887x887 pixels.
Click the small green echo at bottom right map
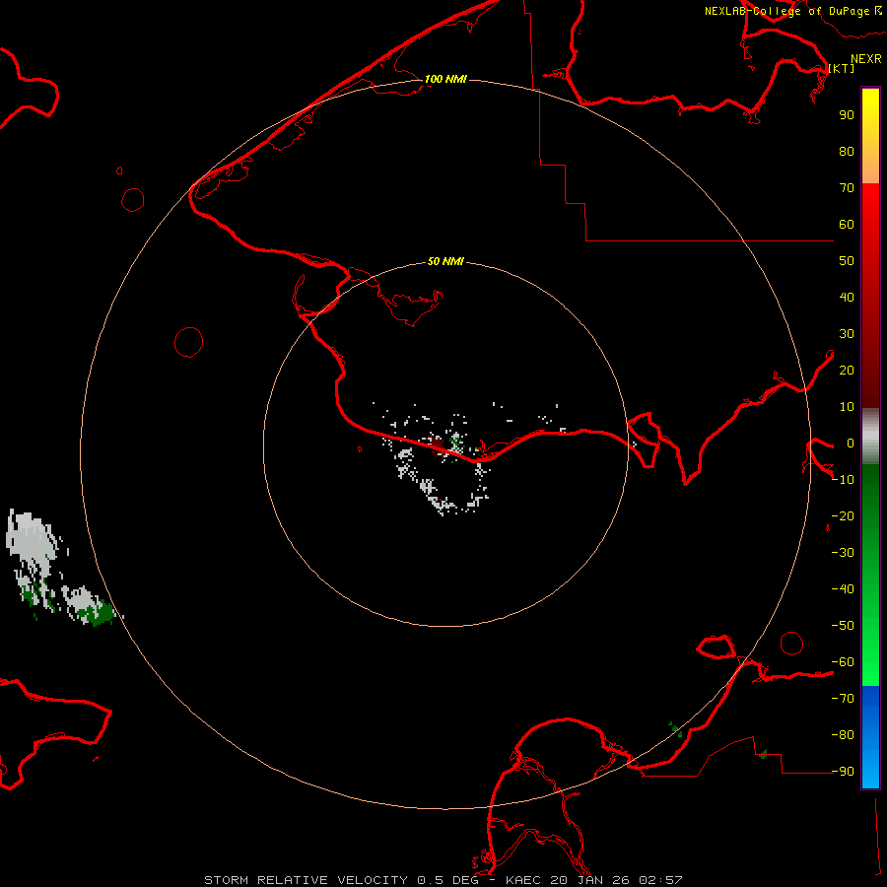tap(763, 754)
